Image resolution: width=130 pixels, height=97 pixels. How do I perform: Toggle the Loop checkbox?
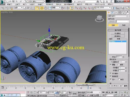coord(111,79)
